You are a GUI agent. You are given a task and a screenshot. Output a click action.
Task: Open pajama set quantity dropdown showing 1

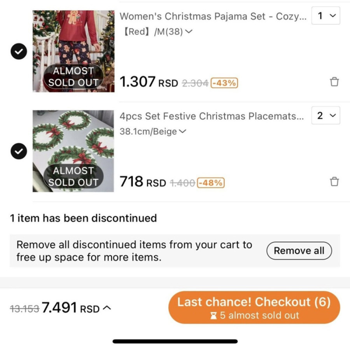326,16
